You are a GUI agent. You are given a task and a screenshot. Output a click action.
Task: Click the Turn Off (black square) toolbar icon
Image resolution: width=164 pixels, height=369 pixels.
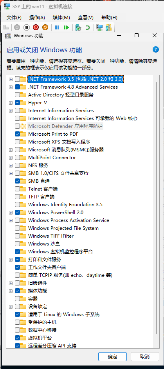27,27
